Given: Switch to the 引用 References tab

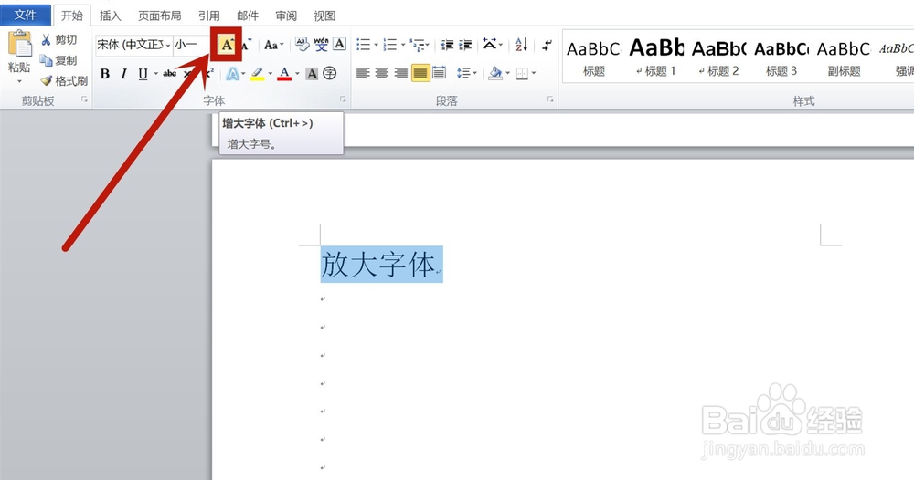Looking at the screenshot, I should pyautogui.click(x=208, y=16).
